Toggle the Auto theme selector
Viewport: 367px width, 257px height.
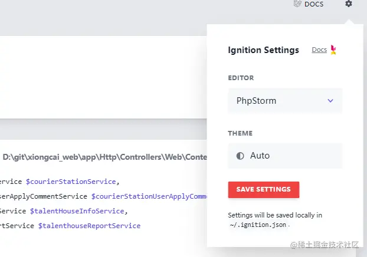(x=286, y=156)
